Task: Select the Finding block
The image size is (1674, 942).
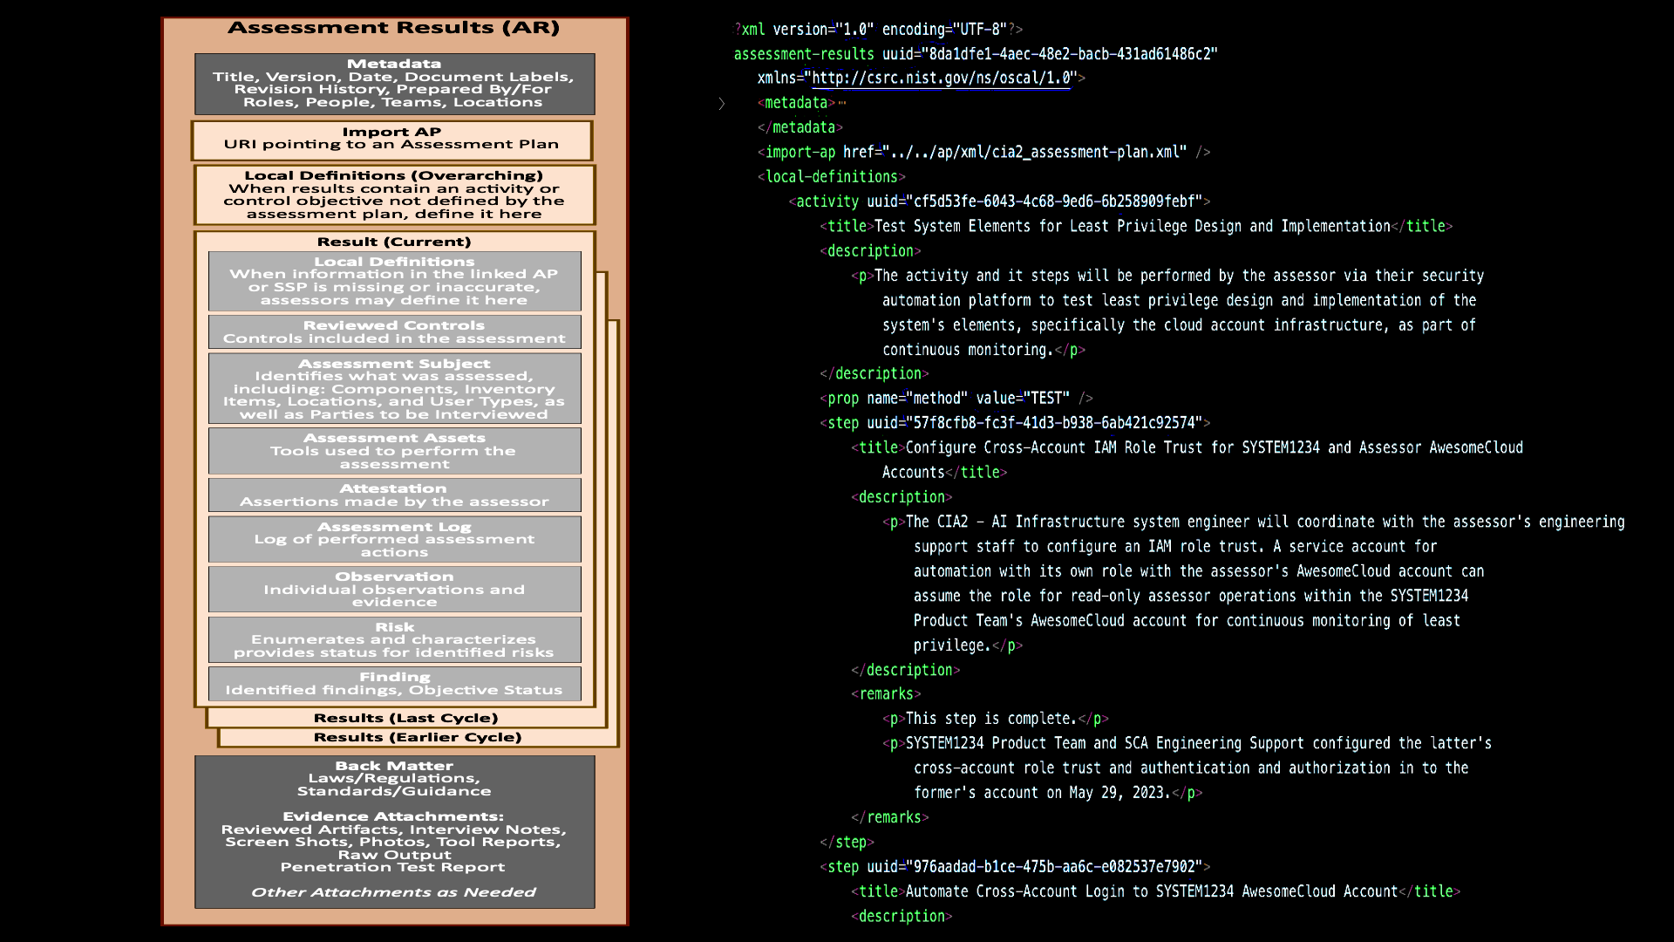Action: click(394, 684)
